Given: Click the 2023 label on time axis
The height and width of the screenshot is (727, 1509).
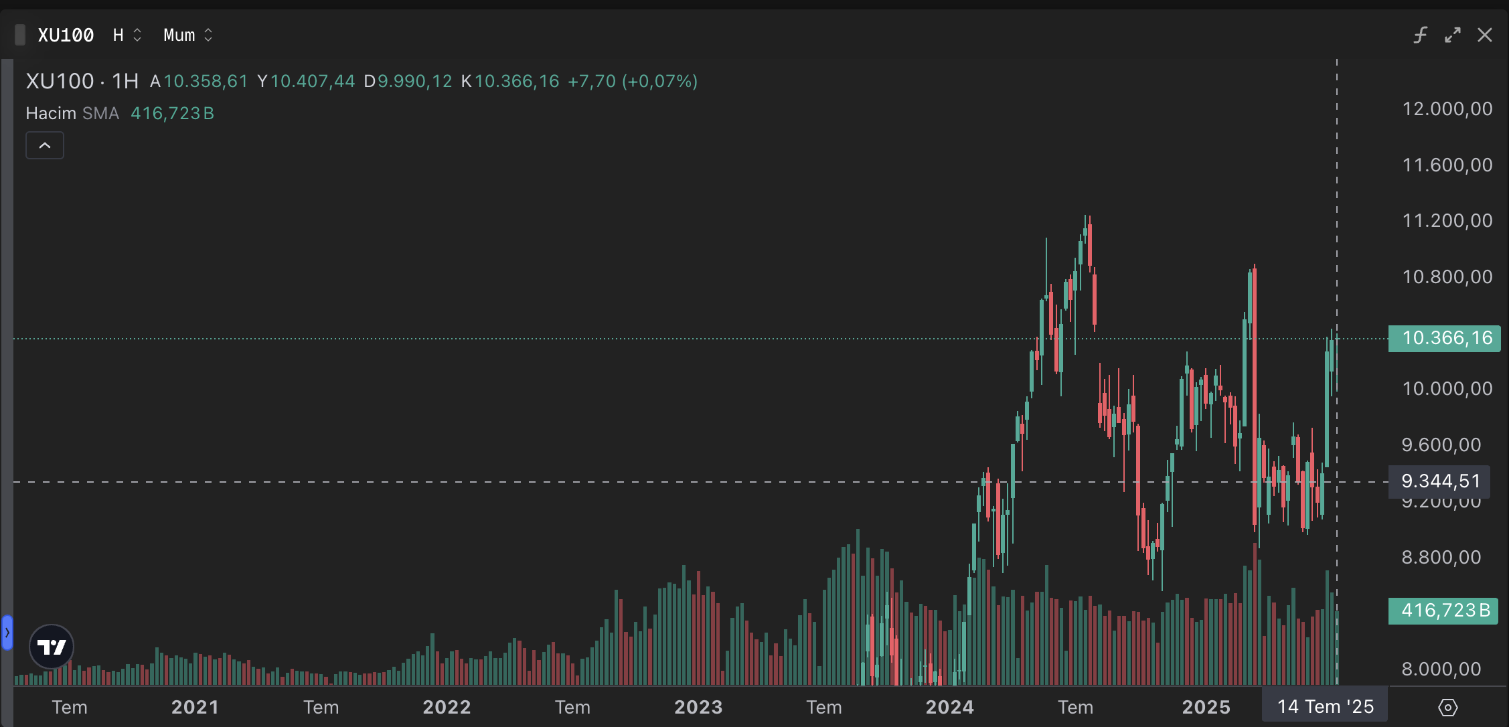Looking at the screenshot, I should coord(698,707).
